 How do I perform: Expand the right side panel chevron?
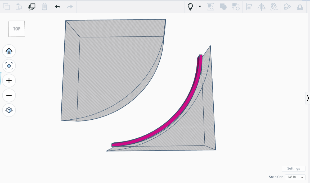[x=308, y=98]
